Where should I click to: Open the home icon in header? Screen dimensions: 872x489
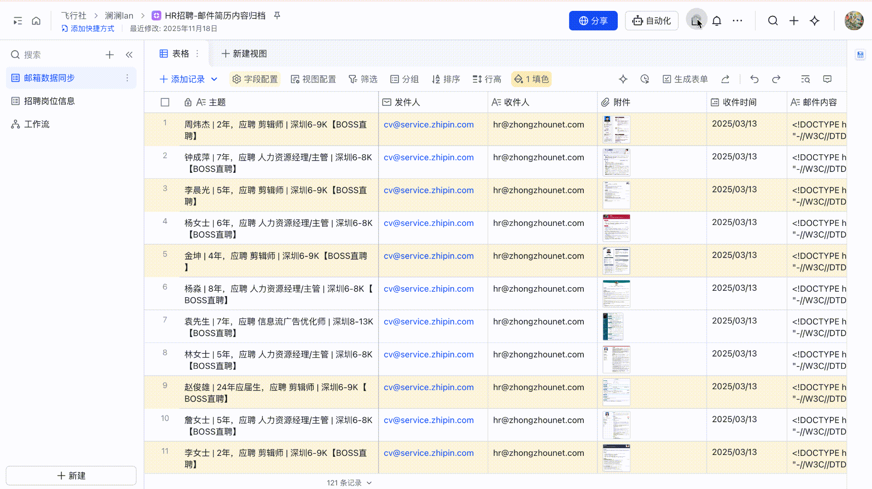point(36,21)
